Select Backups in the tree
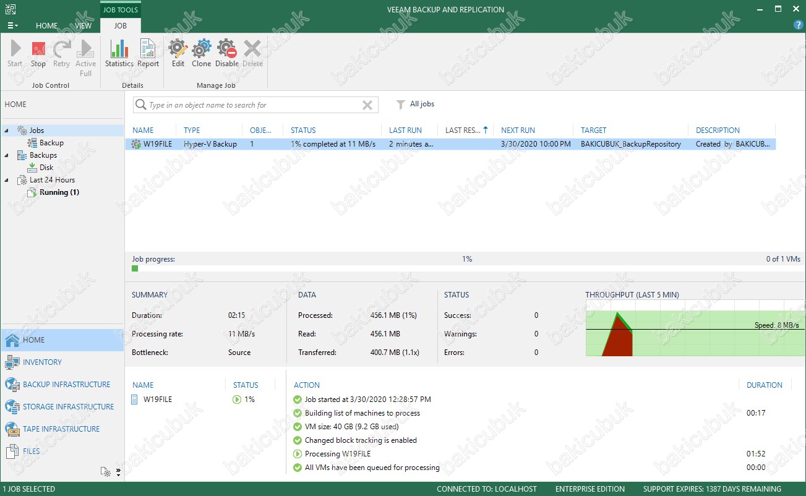Image resolution: width=806 pixels, height=496 pixels. 43,155
